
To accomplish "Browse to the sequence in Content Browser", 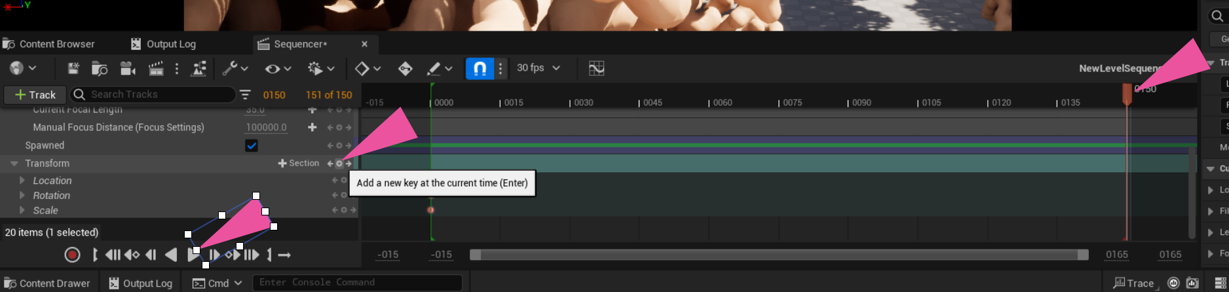I will point(100,68).
